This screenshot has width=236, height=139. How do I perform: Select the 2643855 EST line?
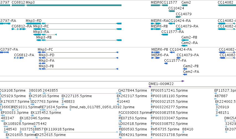80,93
